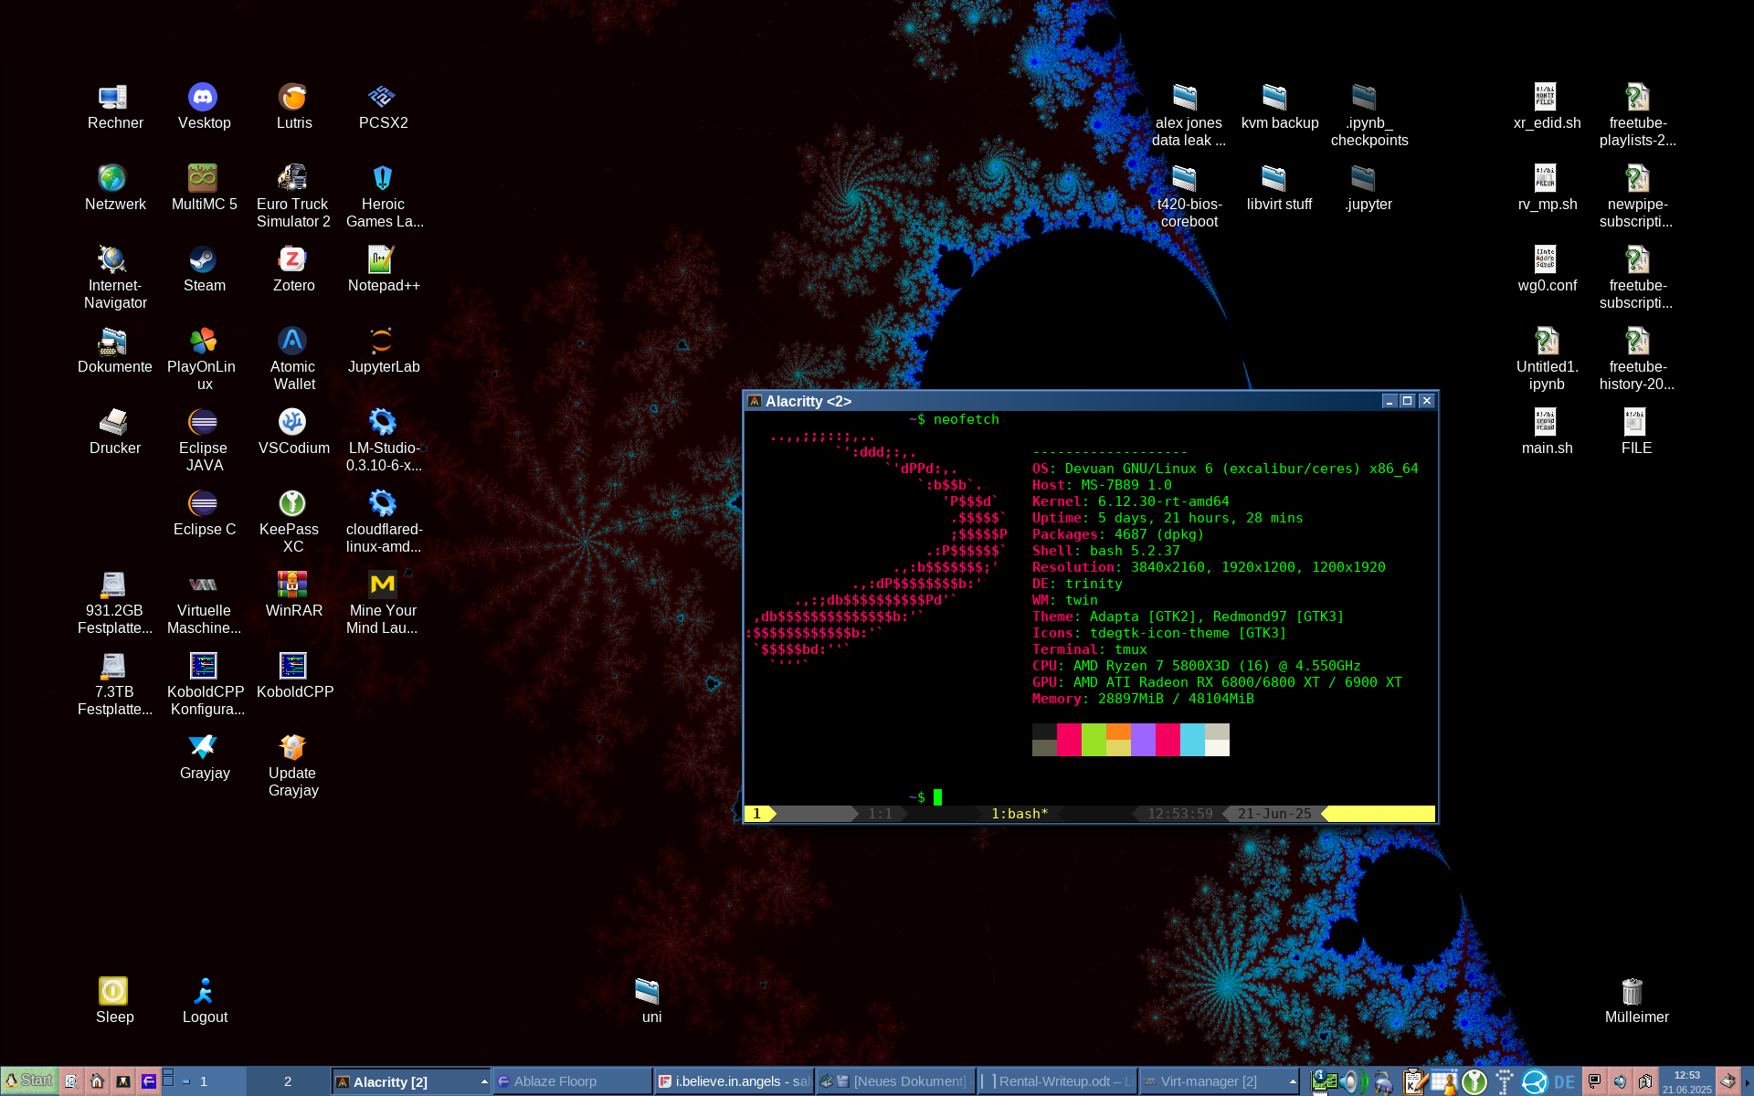
Task: Click the Sleep desktop icon
Action: [x=114, y=1001]
